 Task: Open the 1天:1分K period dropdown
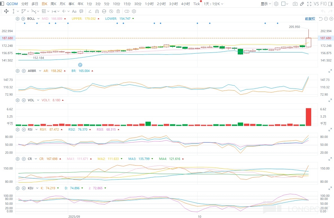point(213,4)
